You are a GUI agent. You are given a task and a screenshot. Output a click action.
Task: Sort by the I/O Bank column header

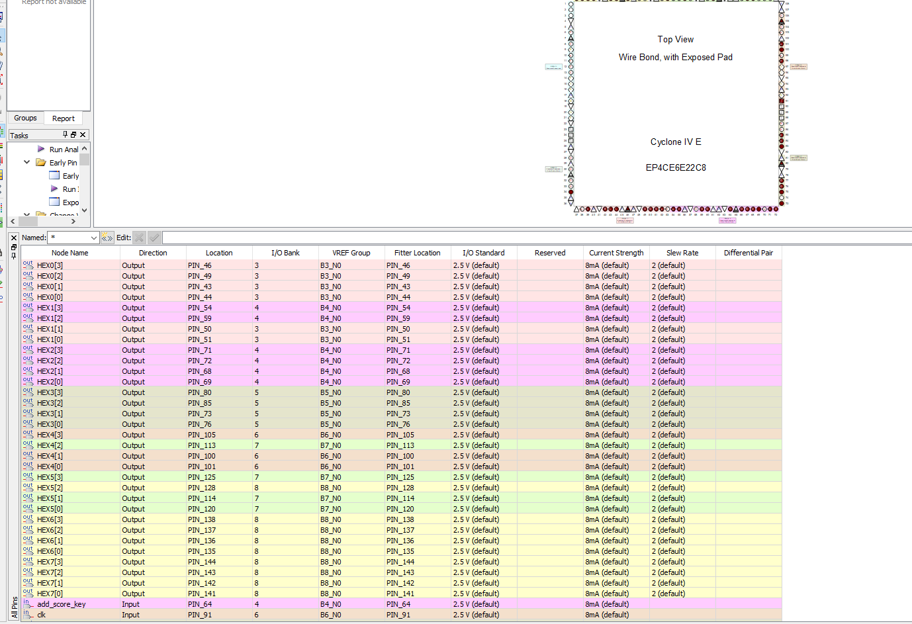285,253
